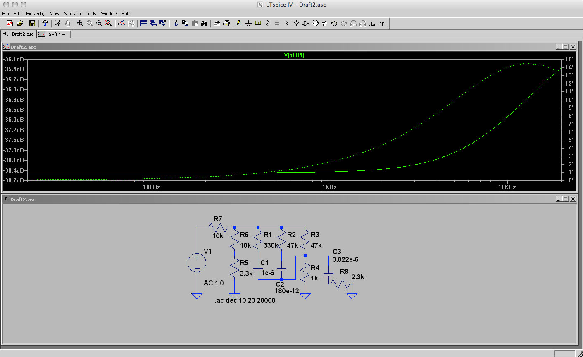This screenshot has height=357, width=583.
Task: Click the V1 voltage source symbol
Action: point(197,263)
